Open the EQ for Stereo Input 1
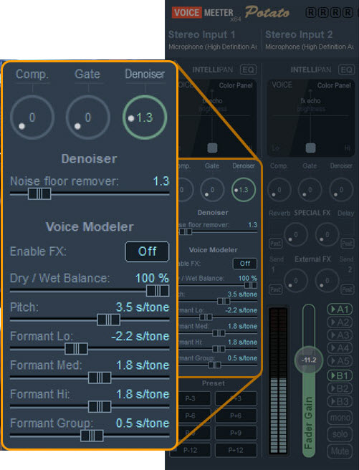 coord(248,69)
